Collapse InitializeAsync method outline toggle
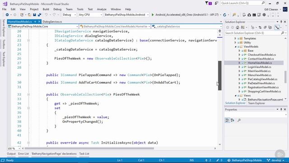The image size is (289, 163). click(28, 143)
